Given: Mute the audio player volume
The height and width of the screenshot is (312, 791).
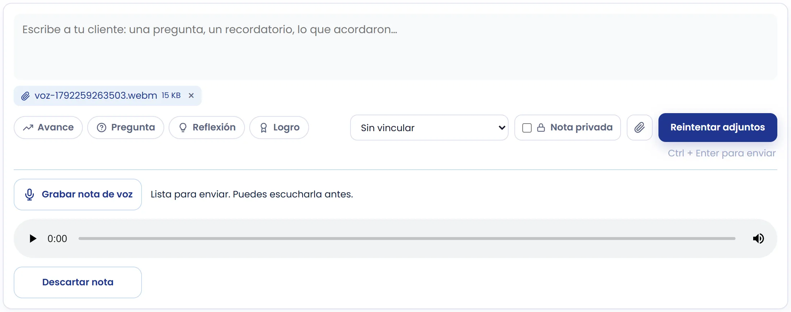Looking at the screenshot, I should pyautogui.click(x=758, y=239).
